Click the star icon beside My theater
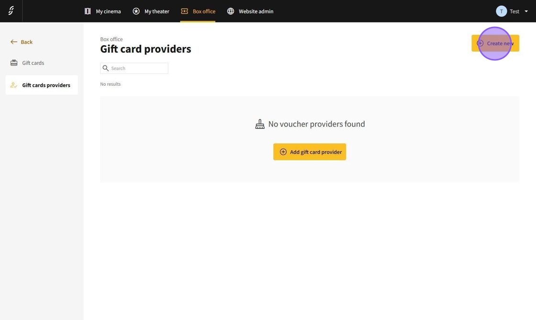This screenshot has height=320, width=536. [136, 11]
